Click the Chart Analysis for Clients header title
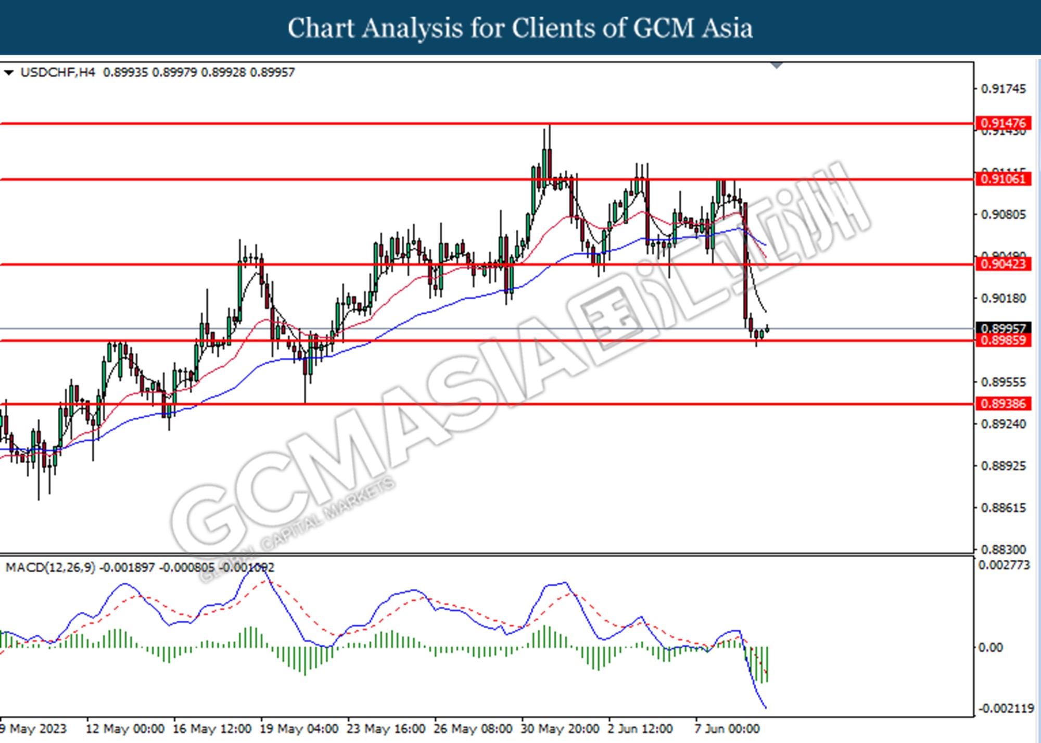Image resolution: width=1041 pixels, height=743 pixels. (x=520, y=28)
